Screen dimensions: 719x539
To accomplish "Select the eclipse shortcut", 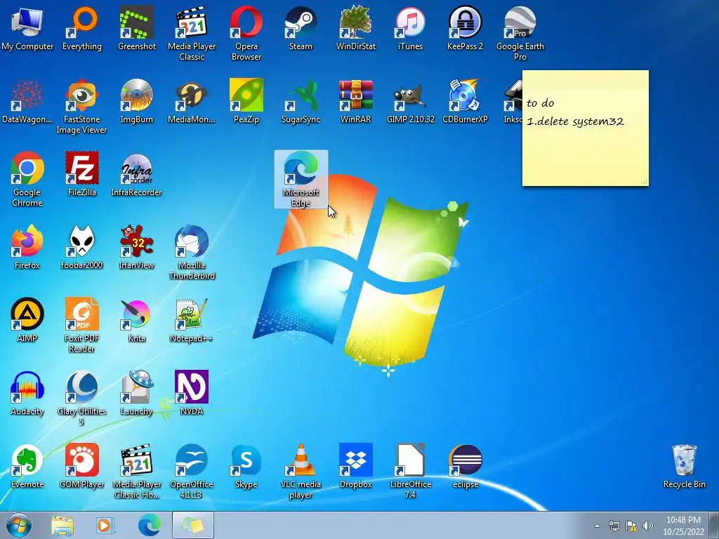I will [x=465, y=466].
